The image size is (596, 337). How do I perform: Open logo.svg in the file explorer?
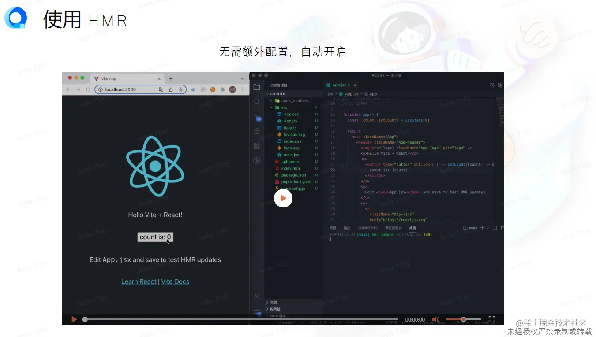click(x=294, y=148)
